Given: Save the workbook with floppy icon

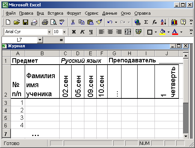Looking at the screenshot, I should 25,22.
